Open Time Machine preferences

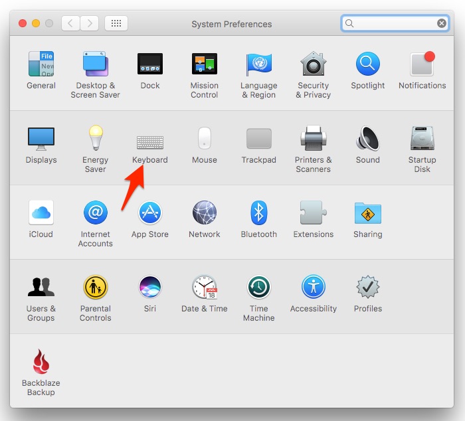[x=258, y=288]
